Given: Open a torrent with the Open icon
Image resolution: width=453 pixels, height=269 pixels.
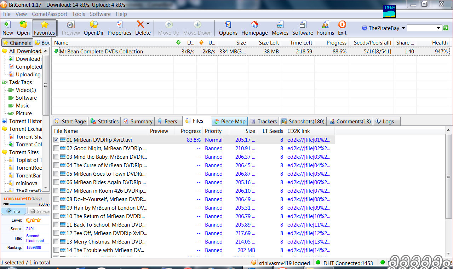Looking at the screenshot, I should (x=23, y=28).
